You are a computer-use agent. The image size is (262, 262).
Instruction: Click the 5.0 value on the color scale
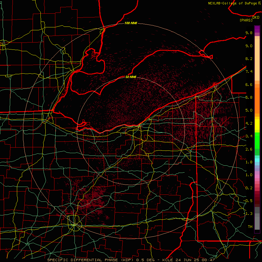point(249,110)
